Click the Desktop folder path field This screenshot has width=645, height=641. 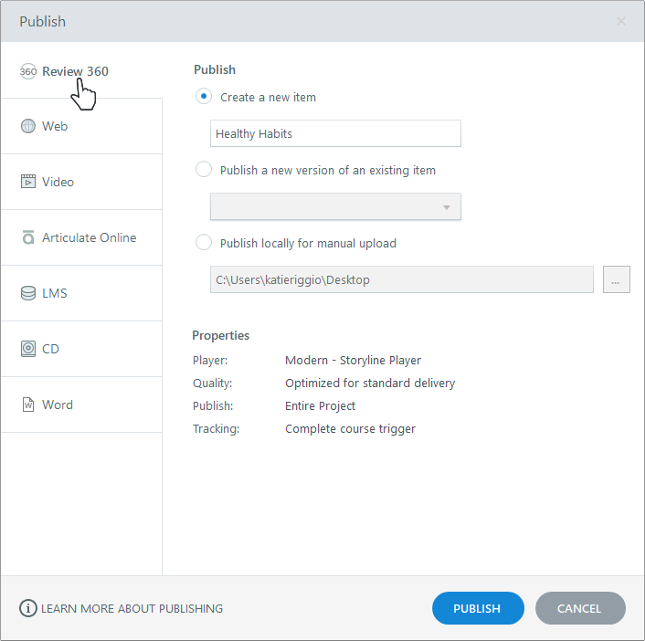point(402,279)
